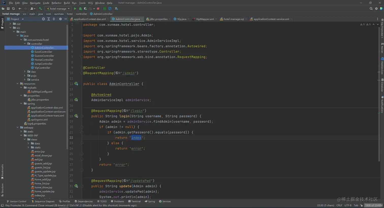Expand the static folder under webapp
Image resolution: width=384 pixels, height=208 pixels.
[x=21, y=132]
